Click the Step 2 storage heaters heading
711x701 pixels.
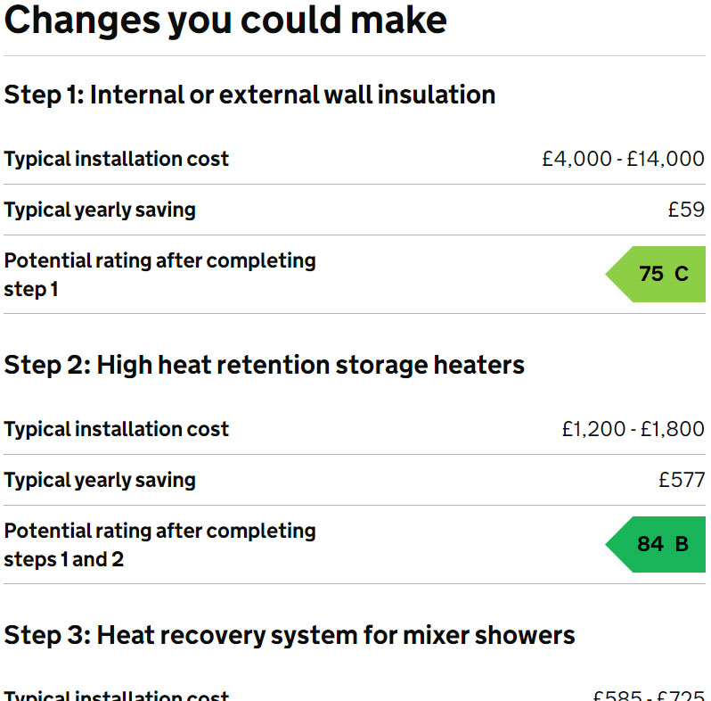[x=264, y=365]
